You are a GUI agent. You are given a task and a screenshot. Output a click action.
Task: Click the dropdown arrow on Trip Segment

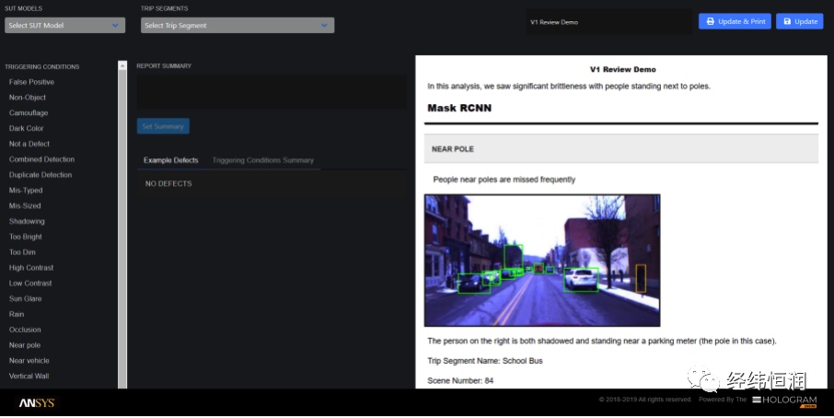324,25
